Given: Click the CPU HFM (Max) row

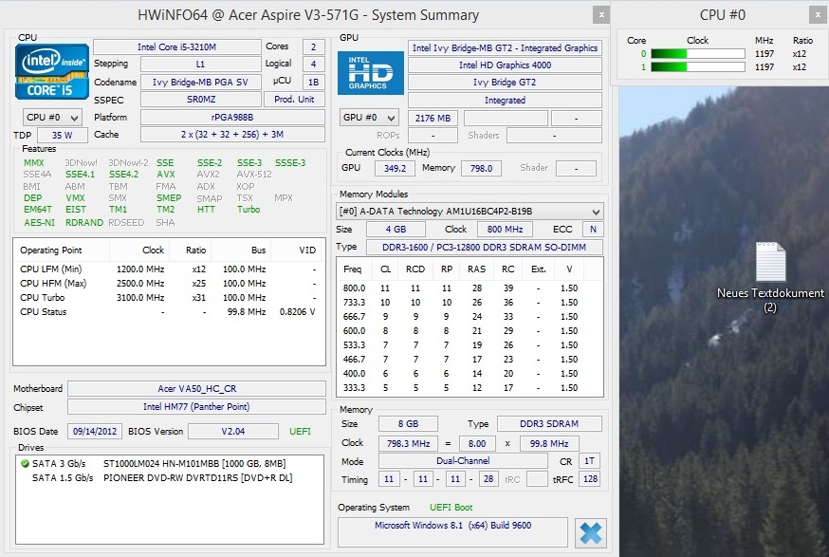Looking at the screenshot, I should point(168,284).
